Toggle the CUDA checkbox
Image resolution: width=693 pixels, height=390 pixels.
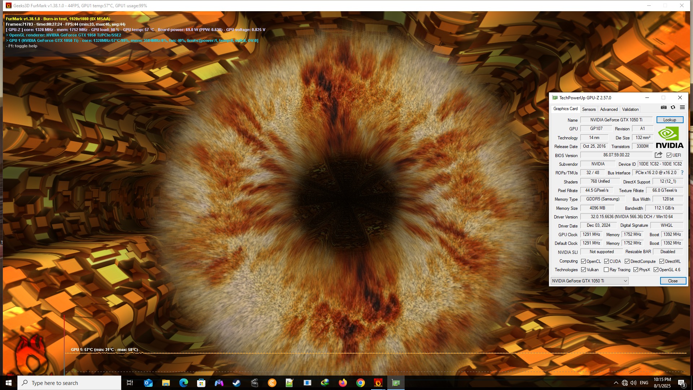click(606, 261)
